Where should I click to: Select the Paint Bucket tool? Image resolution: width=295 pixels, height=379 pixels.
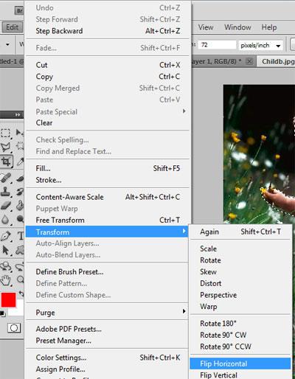20,205
